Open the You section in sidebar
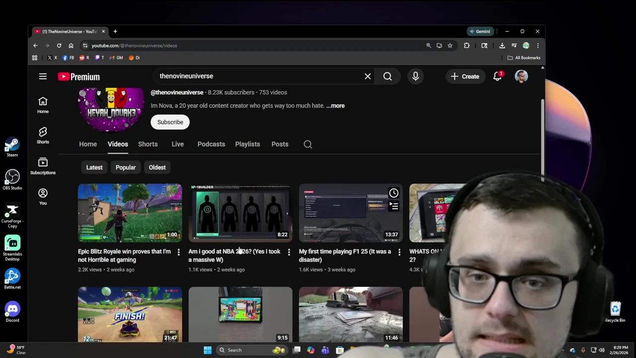636x358 pixels. (43, 196)
